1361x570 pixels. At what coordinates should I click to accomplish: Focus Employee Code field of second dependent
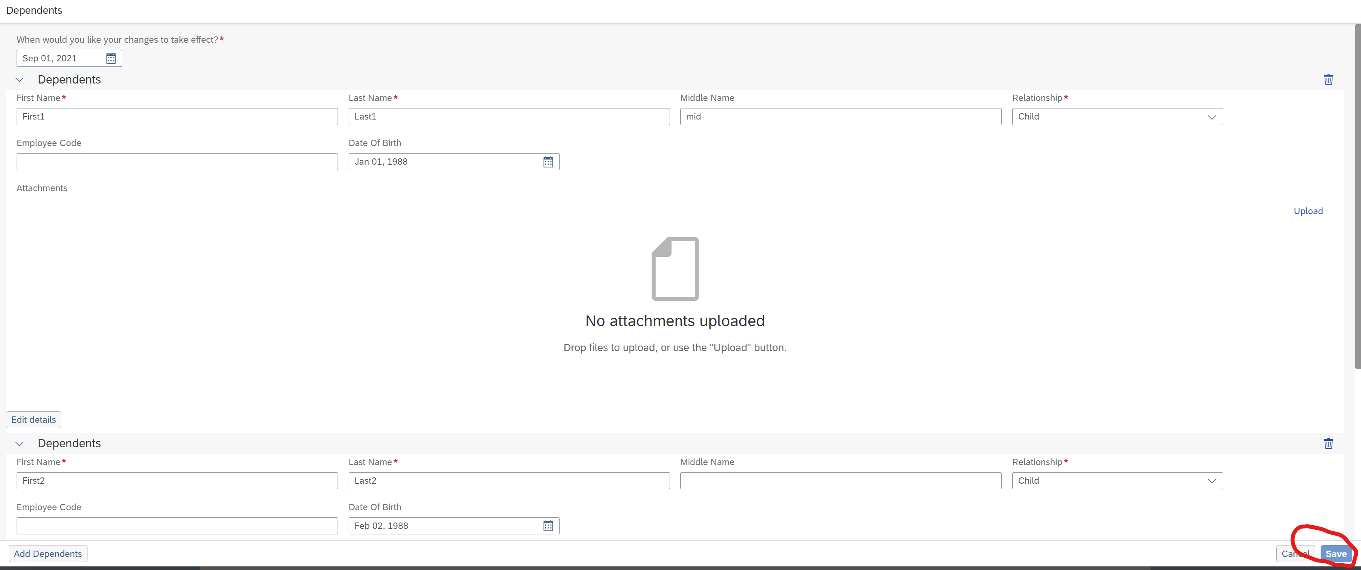point(177,526)
